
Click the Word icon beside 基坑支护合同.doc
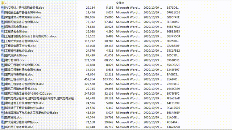[3, 55]
